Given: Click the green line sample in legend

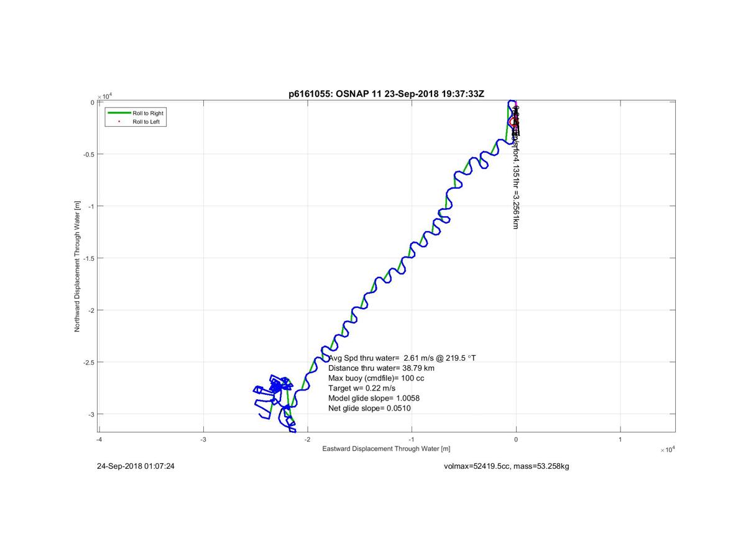Looking at the screenshot, I should [119, 113].
